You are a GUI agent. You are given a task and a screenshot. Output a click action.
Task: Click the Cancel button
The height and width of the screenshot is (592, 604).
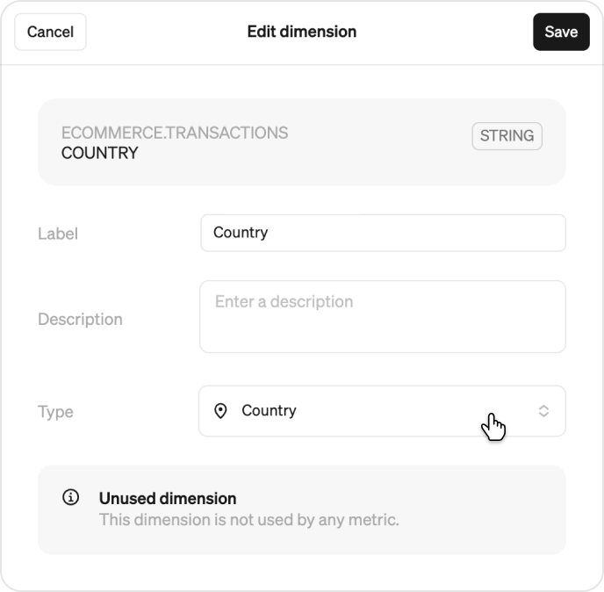(50, 32)
